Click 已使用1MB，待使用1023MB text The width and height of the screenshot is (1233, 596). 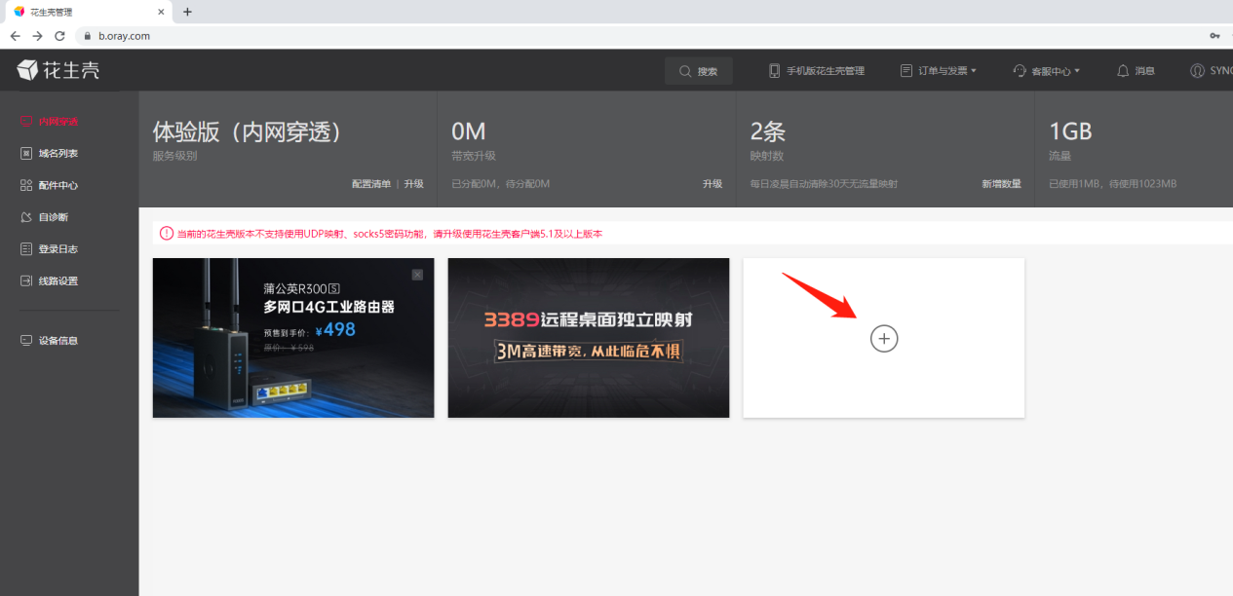point(1113,184)
